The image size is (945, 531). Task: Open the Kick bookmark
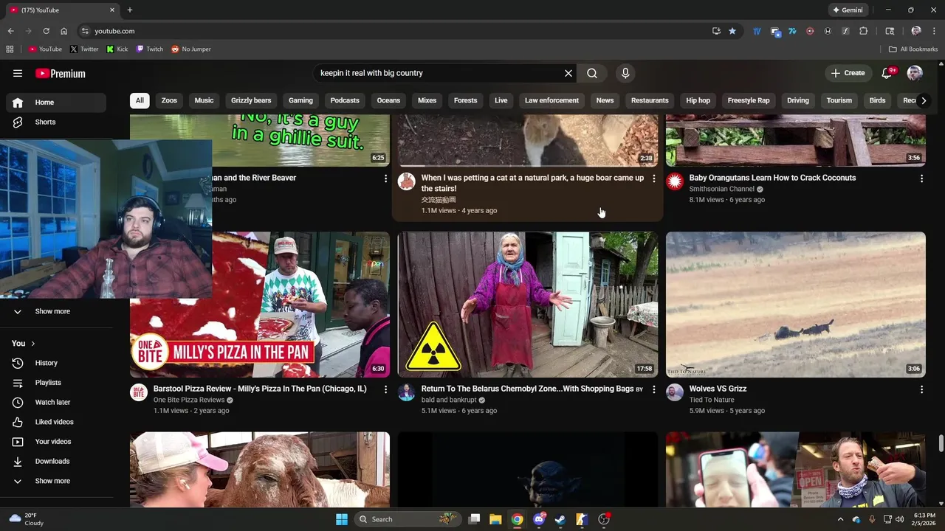117,49
